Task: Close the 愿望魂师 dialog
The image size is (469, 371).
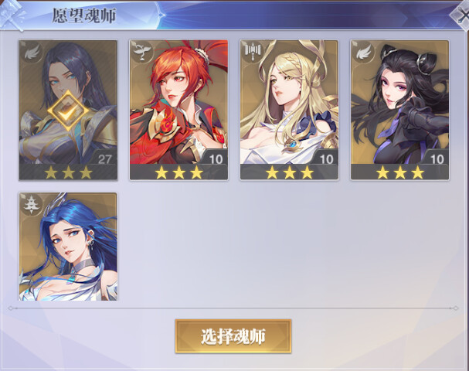Action: [462, 15]
